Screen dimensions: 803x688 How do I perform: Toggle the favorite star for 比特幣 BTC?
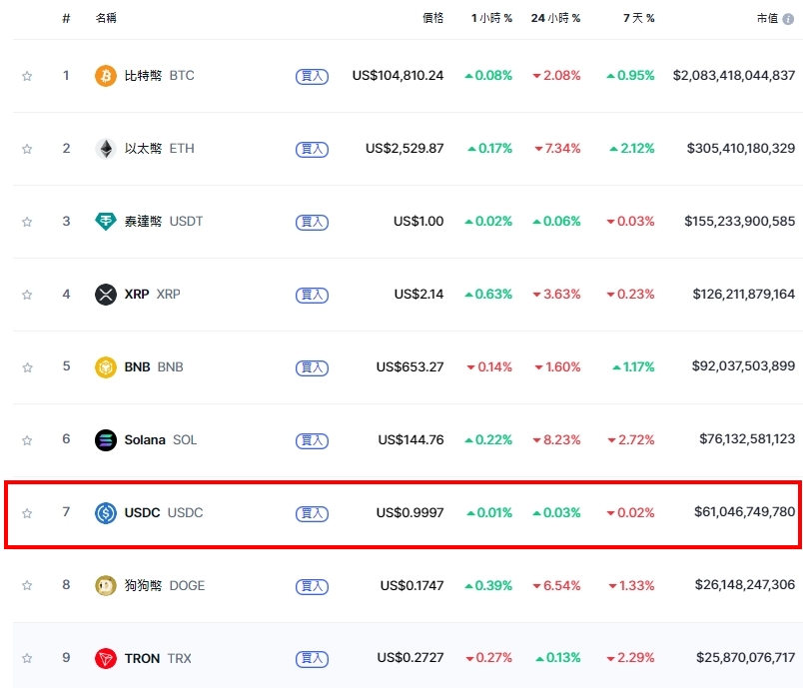pyautogui.click(x=27, y=75)
